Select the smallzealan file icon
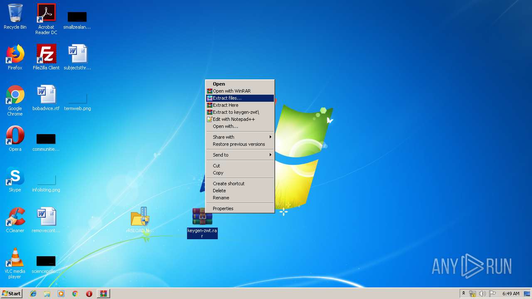Viewport: 532px width, 299px height. click(x=77, y=20)
